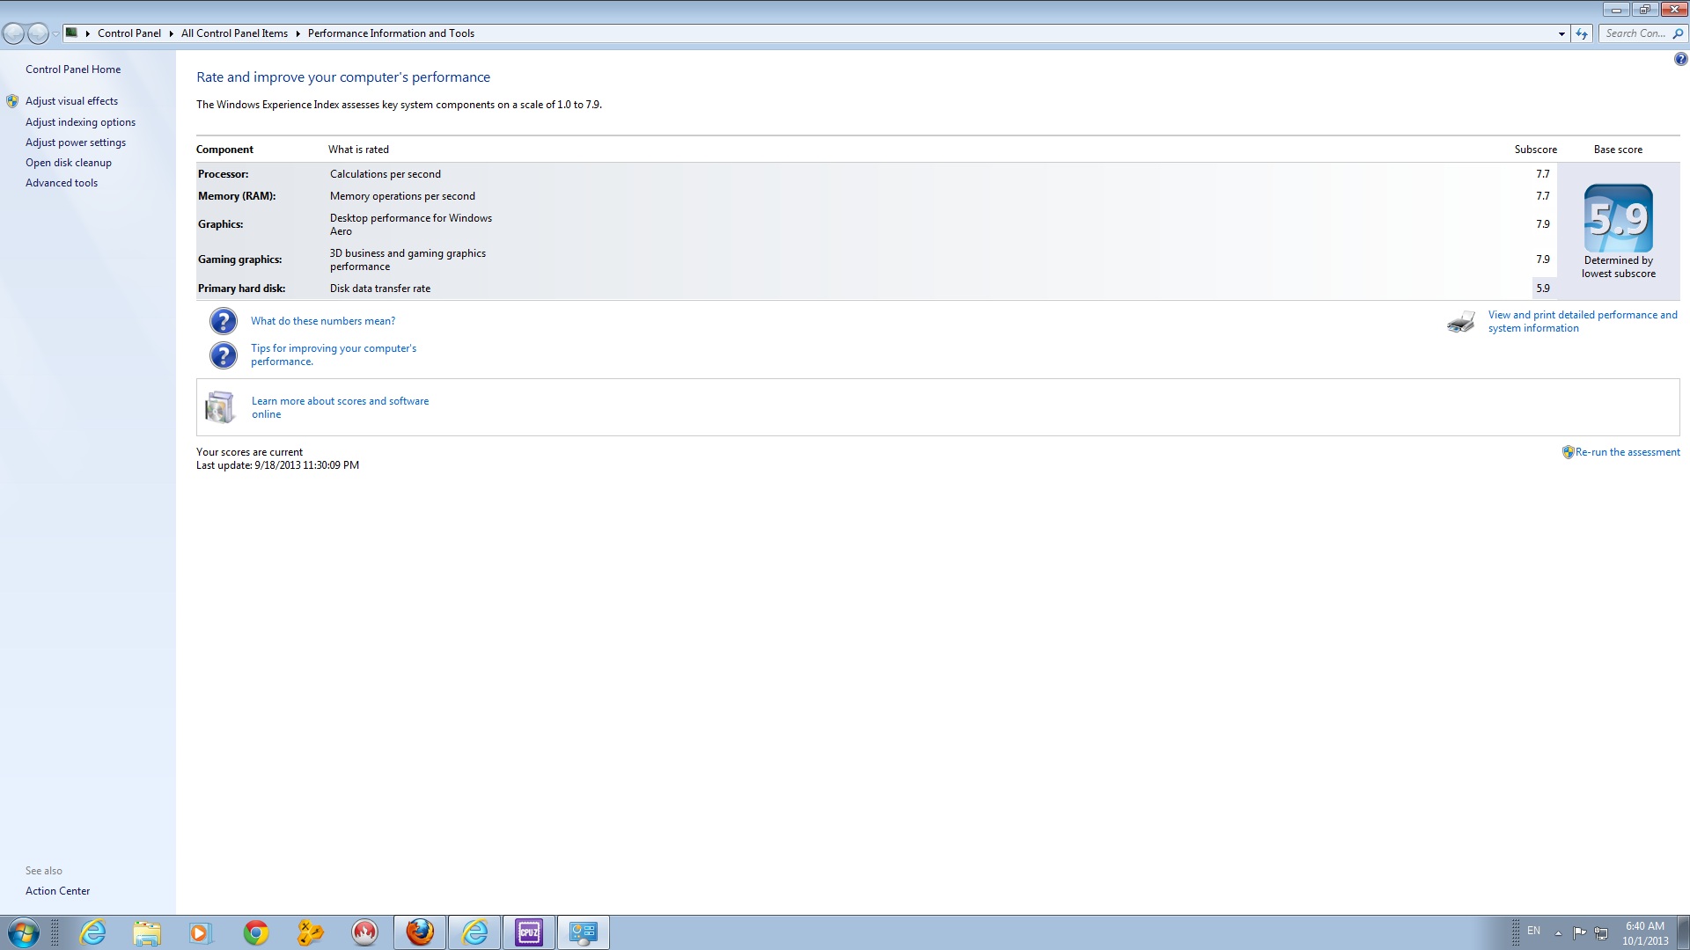This screenshot has width=1690, height=950.
Task: Click View and print detailed performance information
Action: tap(1582, 321)
